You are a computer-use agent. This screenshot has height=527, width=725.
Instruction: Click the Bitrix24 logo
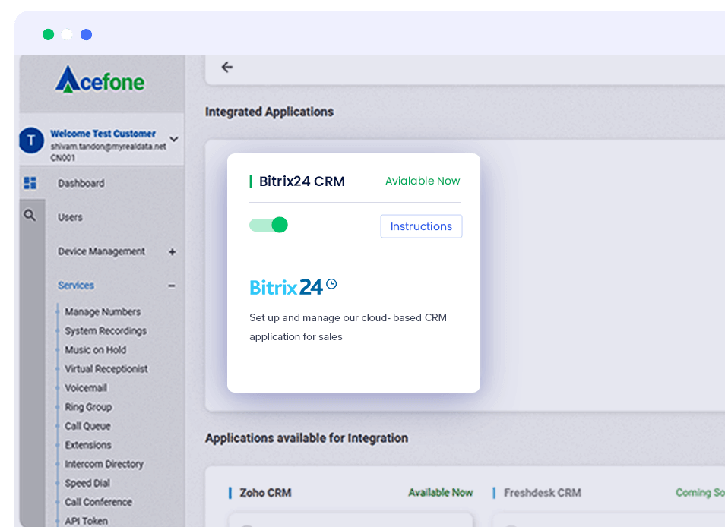pos(293,286)
